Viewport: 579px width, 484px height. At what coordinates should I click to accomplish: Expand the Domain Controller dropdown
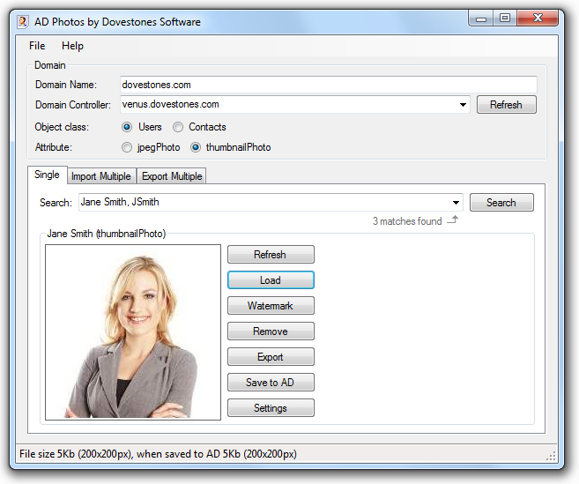point(463,105)
